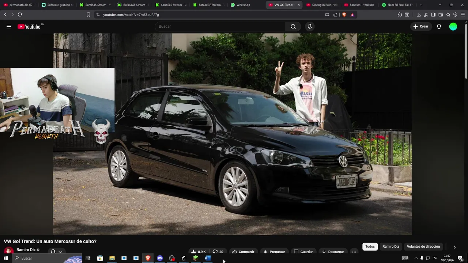The image size is (468, 263).
Task: Click the Windows taskbar search box
Action: [x=46, y=258]
